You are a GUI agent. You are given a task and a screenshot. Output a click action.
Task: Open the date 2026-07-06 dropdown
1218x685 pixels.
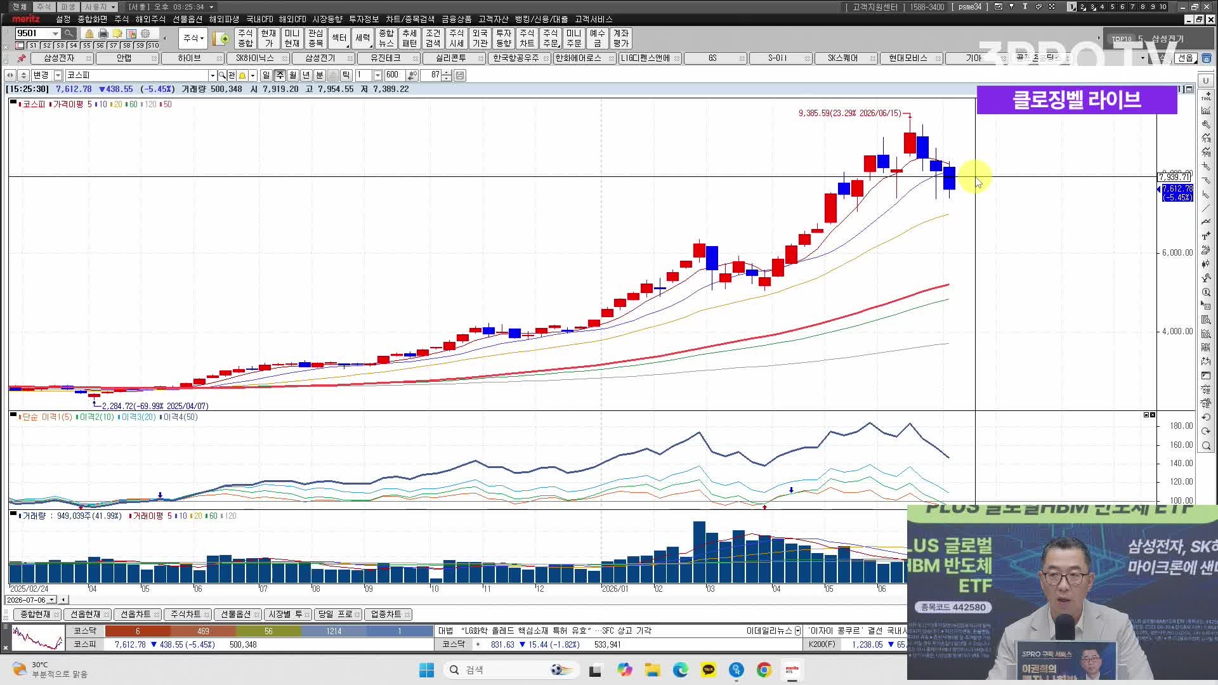[52, 600]
